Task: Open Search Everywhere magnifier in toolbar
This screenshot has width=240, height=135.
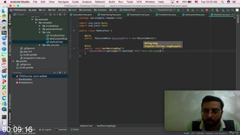Action: [232, 10]
